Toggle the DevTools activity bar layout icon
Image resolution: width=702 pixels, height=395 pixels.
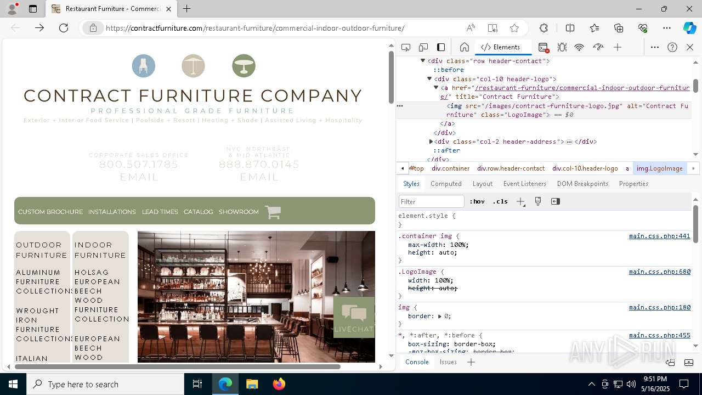pos(441,47)
